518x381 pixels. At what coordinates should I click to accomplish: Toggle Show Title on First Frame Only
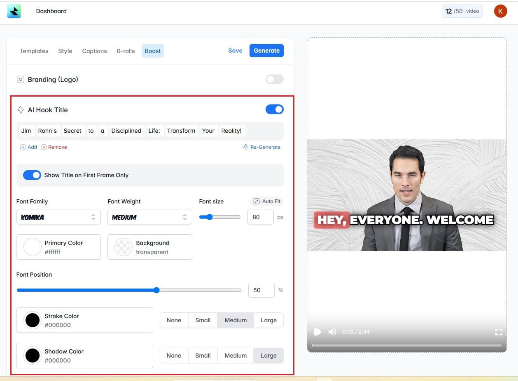[32, 175]
